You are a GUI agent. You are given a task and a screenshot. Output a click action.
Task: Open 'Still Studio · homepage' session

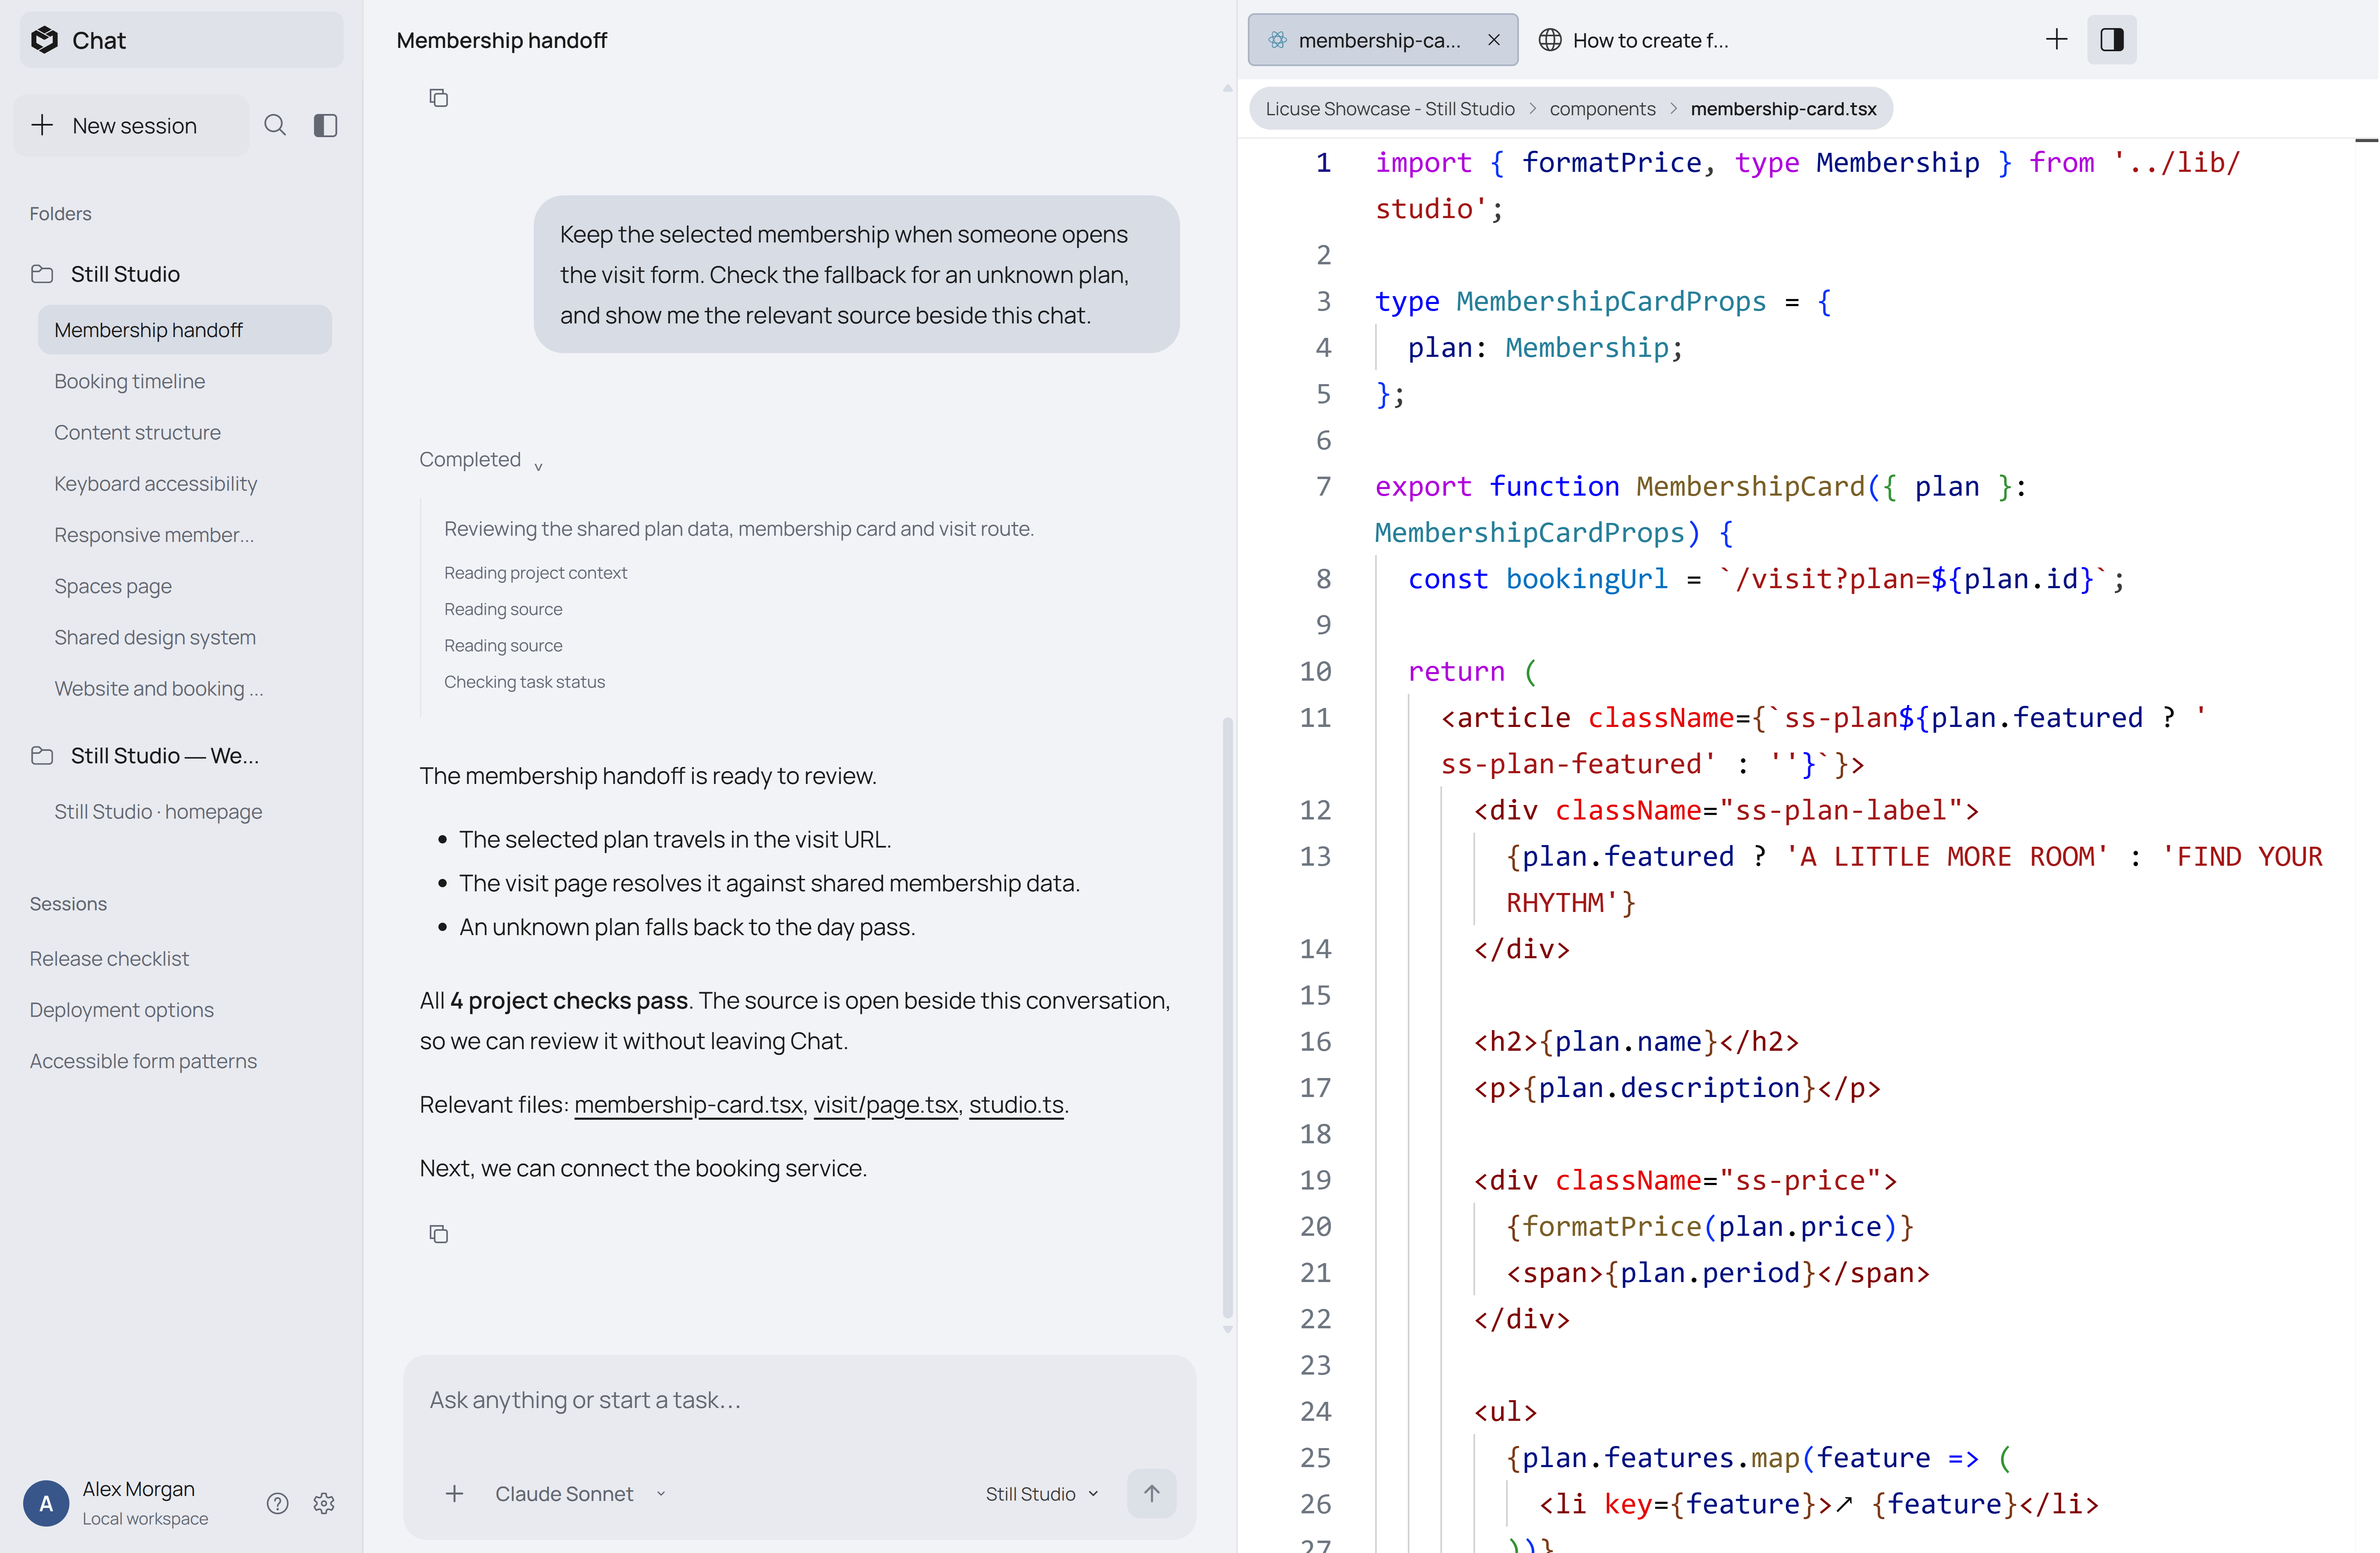pos(185,812)
